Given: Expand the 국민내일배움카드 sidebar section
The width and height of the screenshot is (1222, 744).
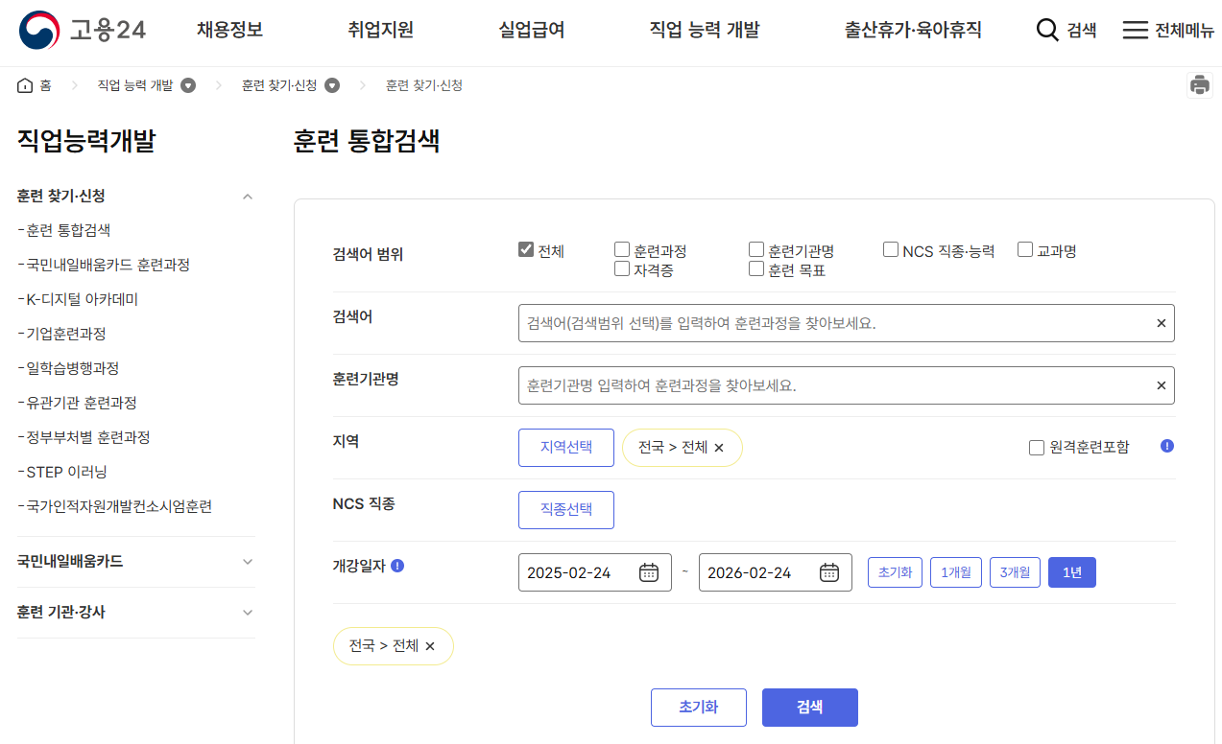Looking at the screenshot, I should (248, 562).
